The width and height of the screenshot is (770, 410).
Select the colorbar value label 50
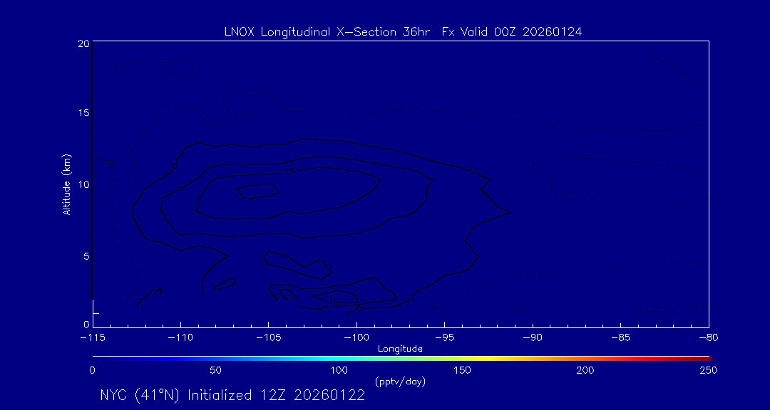pos(215,370)
